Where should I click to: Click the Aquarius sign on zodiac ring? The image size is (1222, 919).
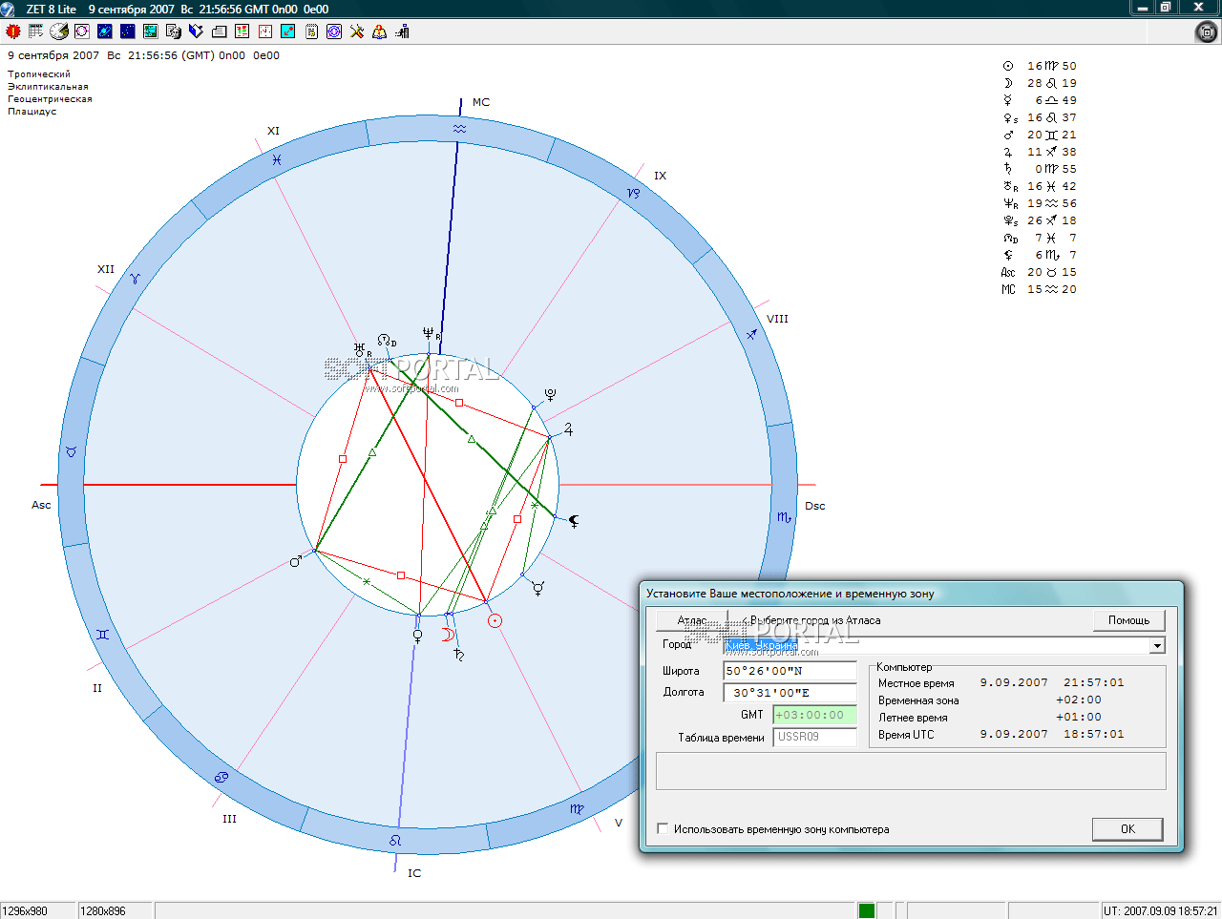(459, 129)
